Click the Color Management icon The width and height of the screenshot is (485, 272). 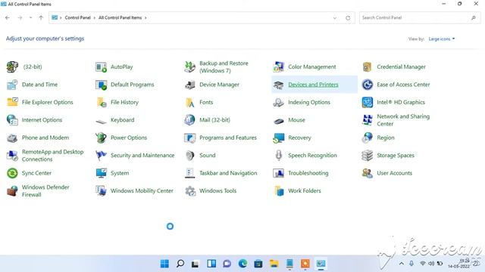278,67
